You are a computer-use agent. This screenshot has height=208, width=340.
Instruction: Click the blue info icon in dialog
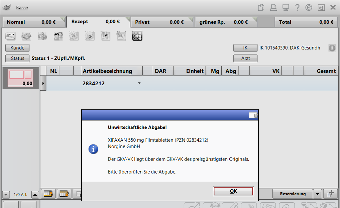pyautogui.click(x=93, y=149)
